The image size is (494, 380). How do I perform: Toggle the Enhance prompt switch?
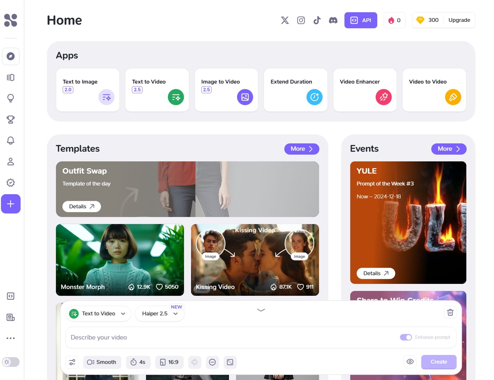(406, 337)
